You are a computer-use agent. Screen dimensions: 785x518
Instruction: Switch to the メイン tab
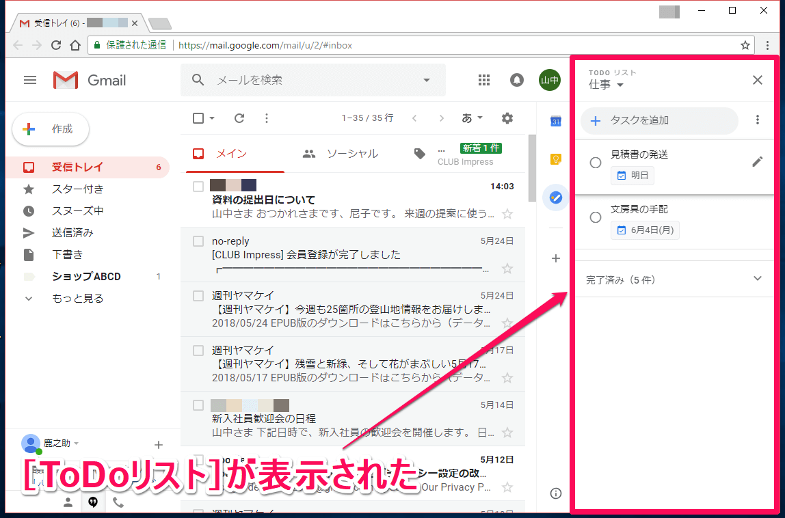coord(235,154)
